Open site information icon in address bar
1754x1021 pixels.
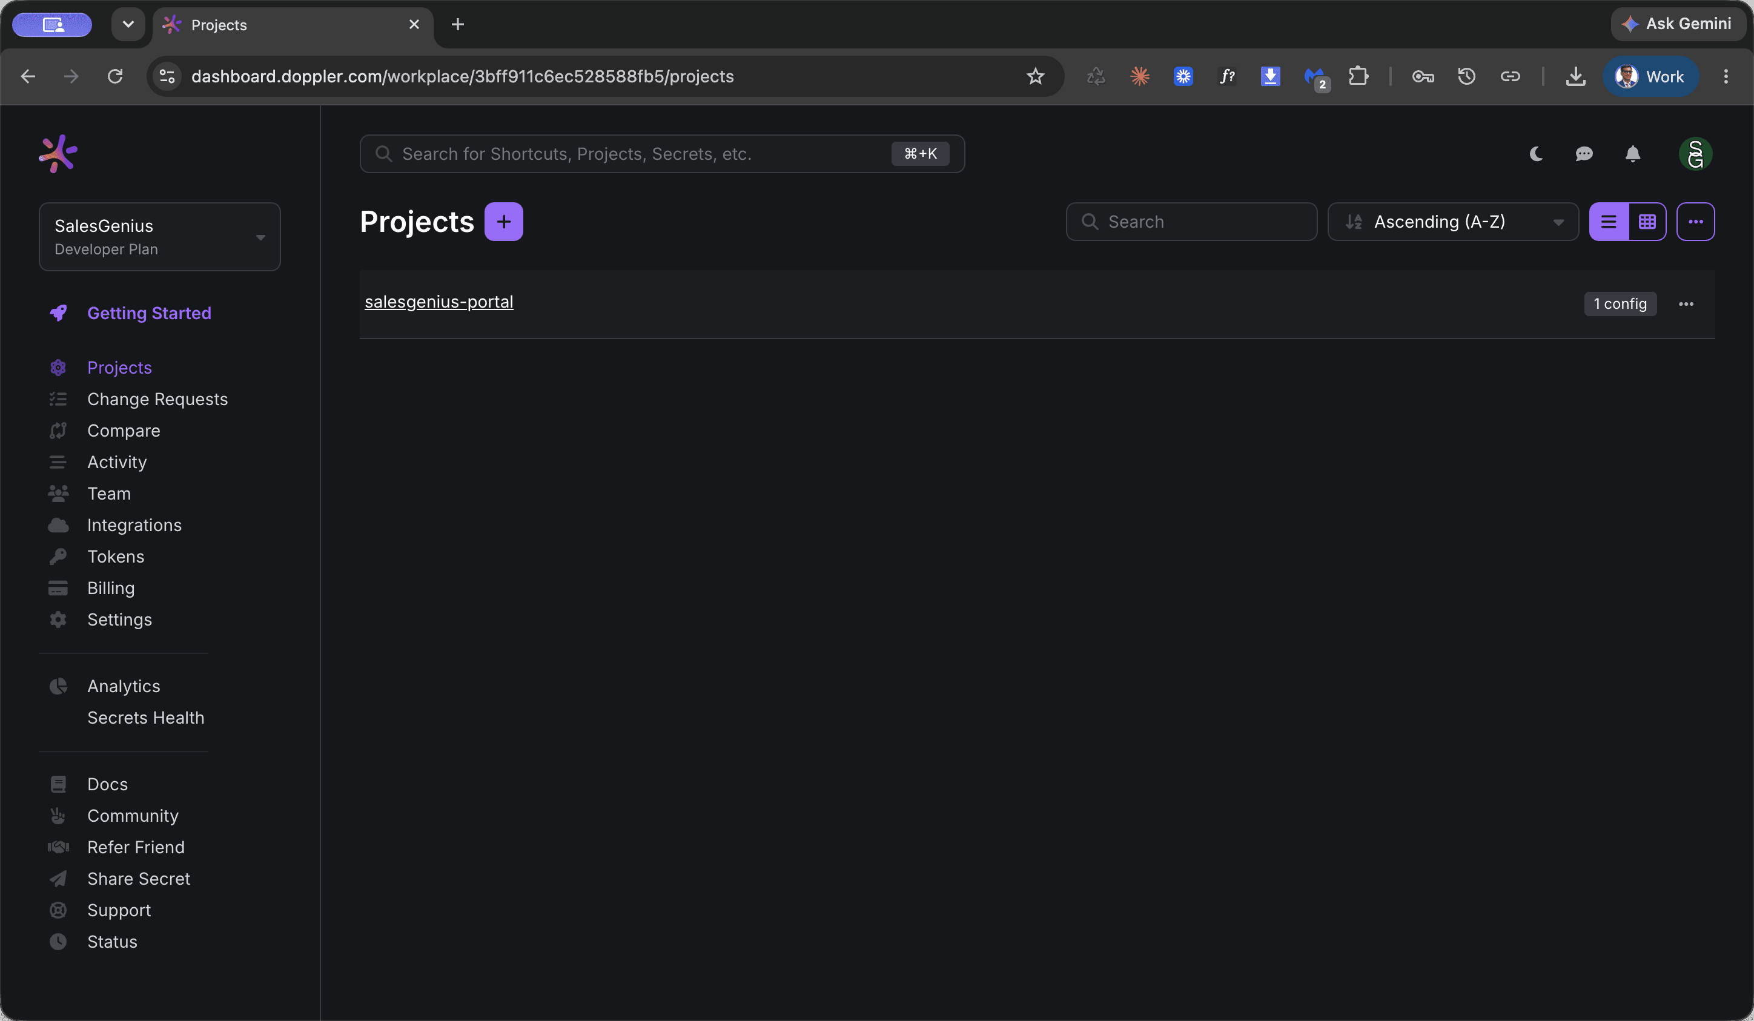pyautogui.click(x=167, y=76)
